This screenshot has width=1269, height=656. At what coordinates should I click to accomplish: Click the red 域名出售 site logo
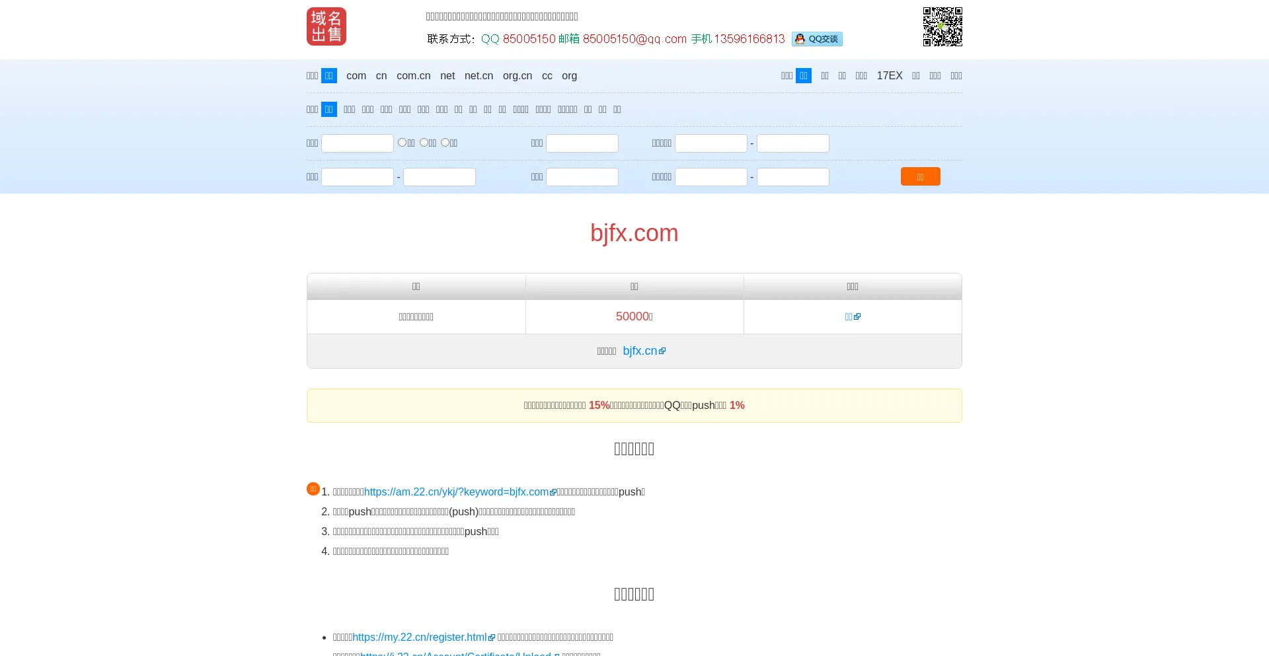[327, 26]
